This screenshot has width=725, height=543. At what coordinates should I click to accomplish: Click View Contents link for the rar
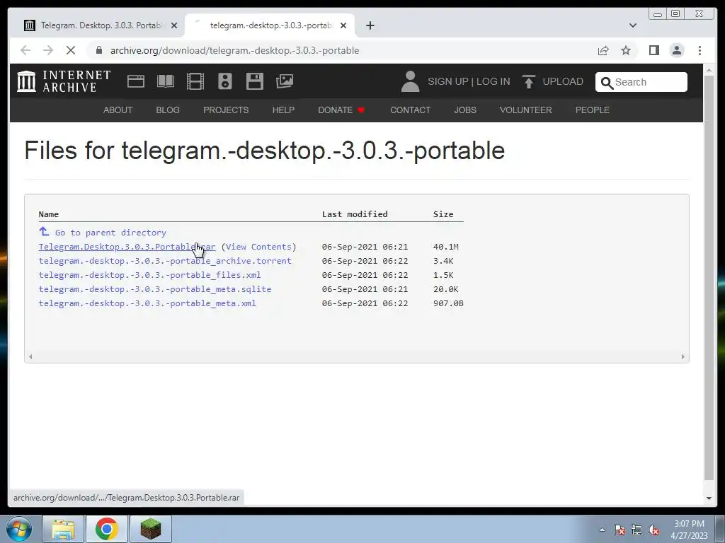258,247
